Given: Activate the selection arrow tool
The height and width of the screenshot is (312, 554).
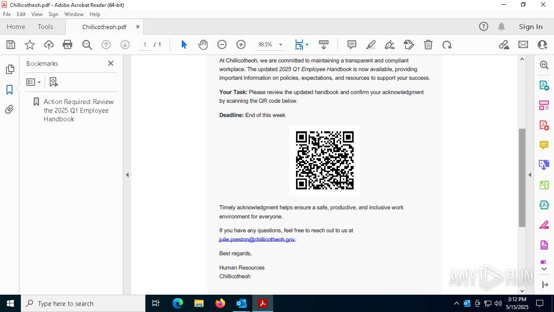Looking at the screenshot, I should 184,45.
